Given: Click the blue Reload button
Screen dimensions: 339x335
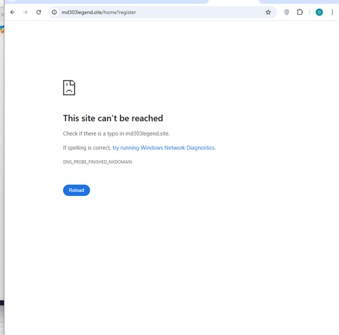Looking at the screenshot, I should point(77,190).
